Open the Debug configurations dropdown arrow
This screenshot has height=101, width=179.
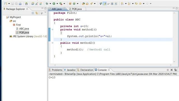point(50,4)
